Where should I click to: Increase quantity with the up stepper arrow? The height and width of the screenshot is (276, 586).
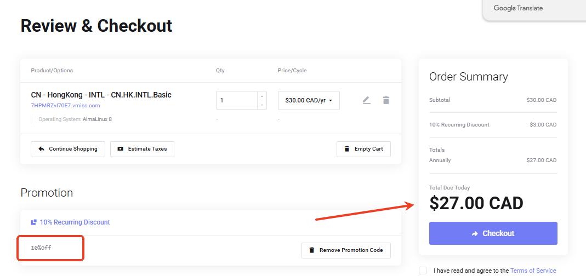tap(261, 96)
